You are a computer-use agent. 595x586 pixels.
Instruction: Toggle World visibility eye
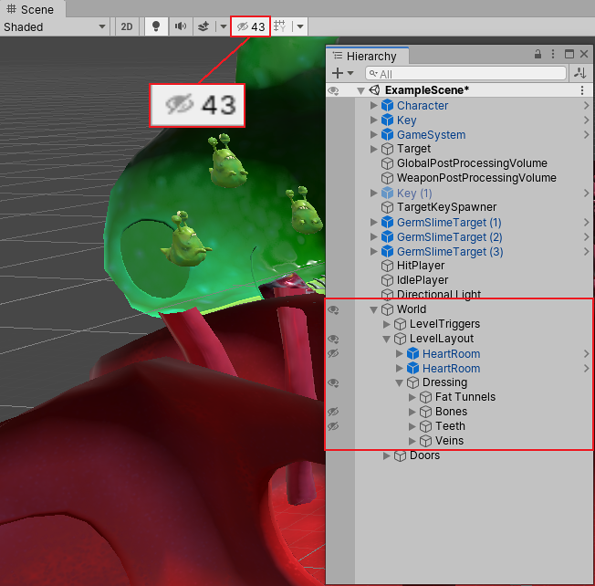tap(333, 310)
